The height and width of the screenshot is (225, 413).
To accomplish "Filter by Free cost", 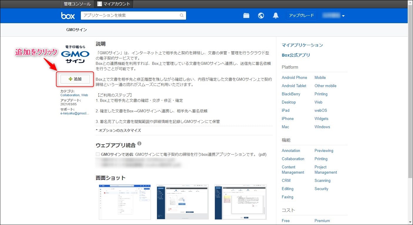I will click(x=285, y=221).
